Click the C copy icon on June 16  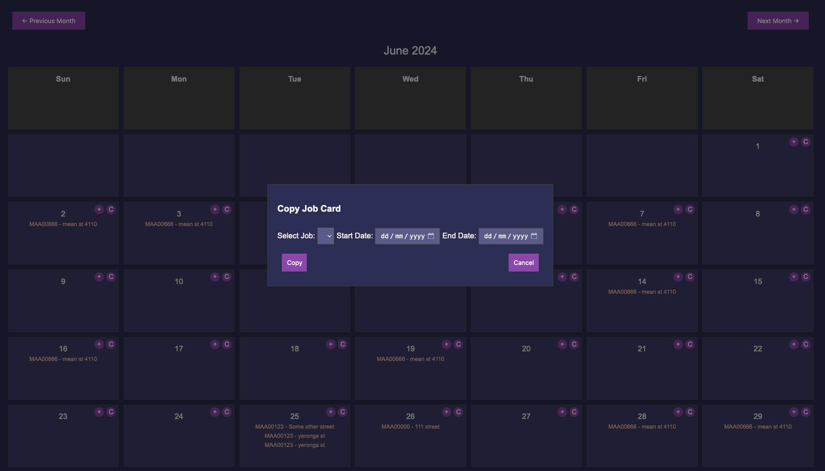click(111, 344)
